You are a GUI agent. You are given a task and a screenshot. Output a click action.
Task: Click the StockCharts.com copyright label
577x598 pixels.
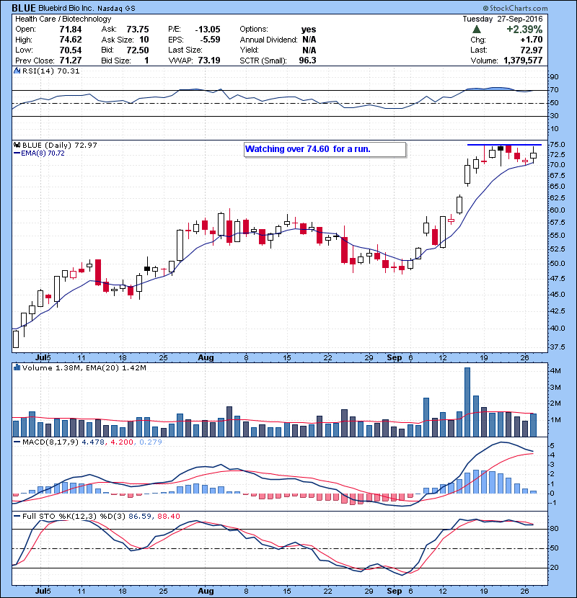coord(515,8)
